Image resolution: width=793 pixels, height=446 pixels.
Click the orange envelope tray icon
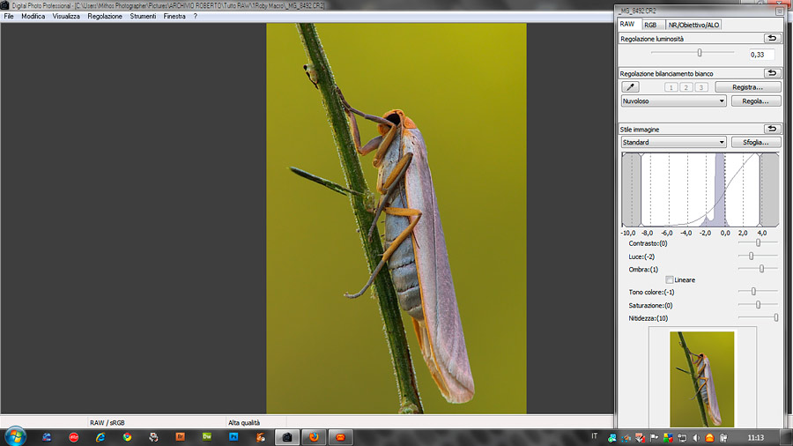(x=709, y=438)
